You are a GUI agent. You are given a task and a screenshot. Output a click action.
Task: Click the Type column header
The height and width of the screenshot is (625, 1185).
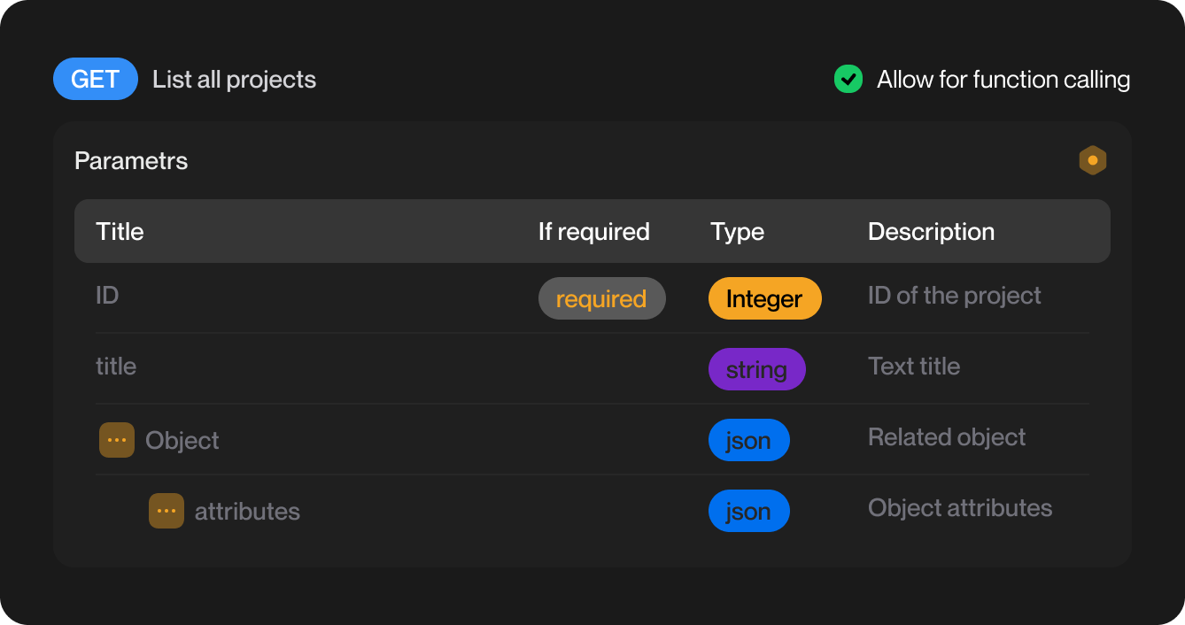737,232
